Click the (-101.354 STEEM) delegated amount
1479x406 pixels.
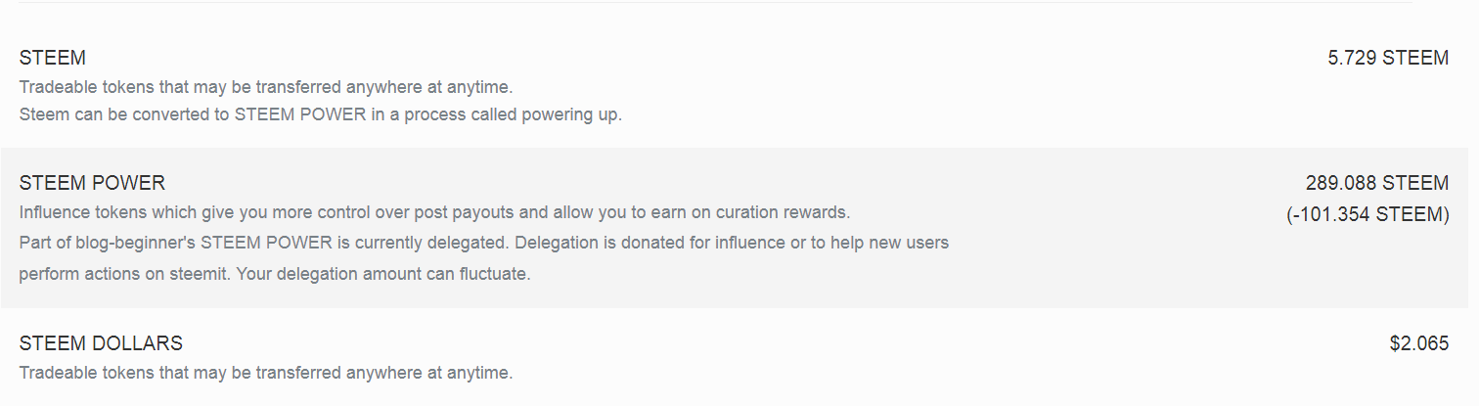pyautogui.click(x=1367, y=214)
